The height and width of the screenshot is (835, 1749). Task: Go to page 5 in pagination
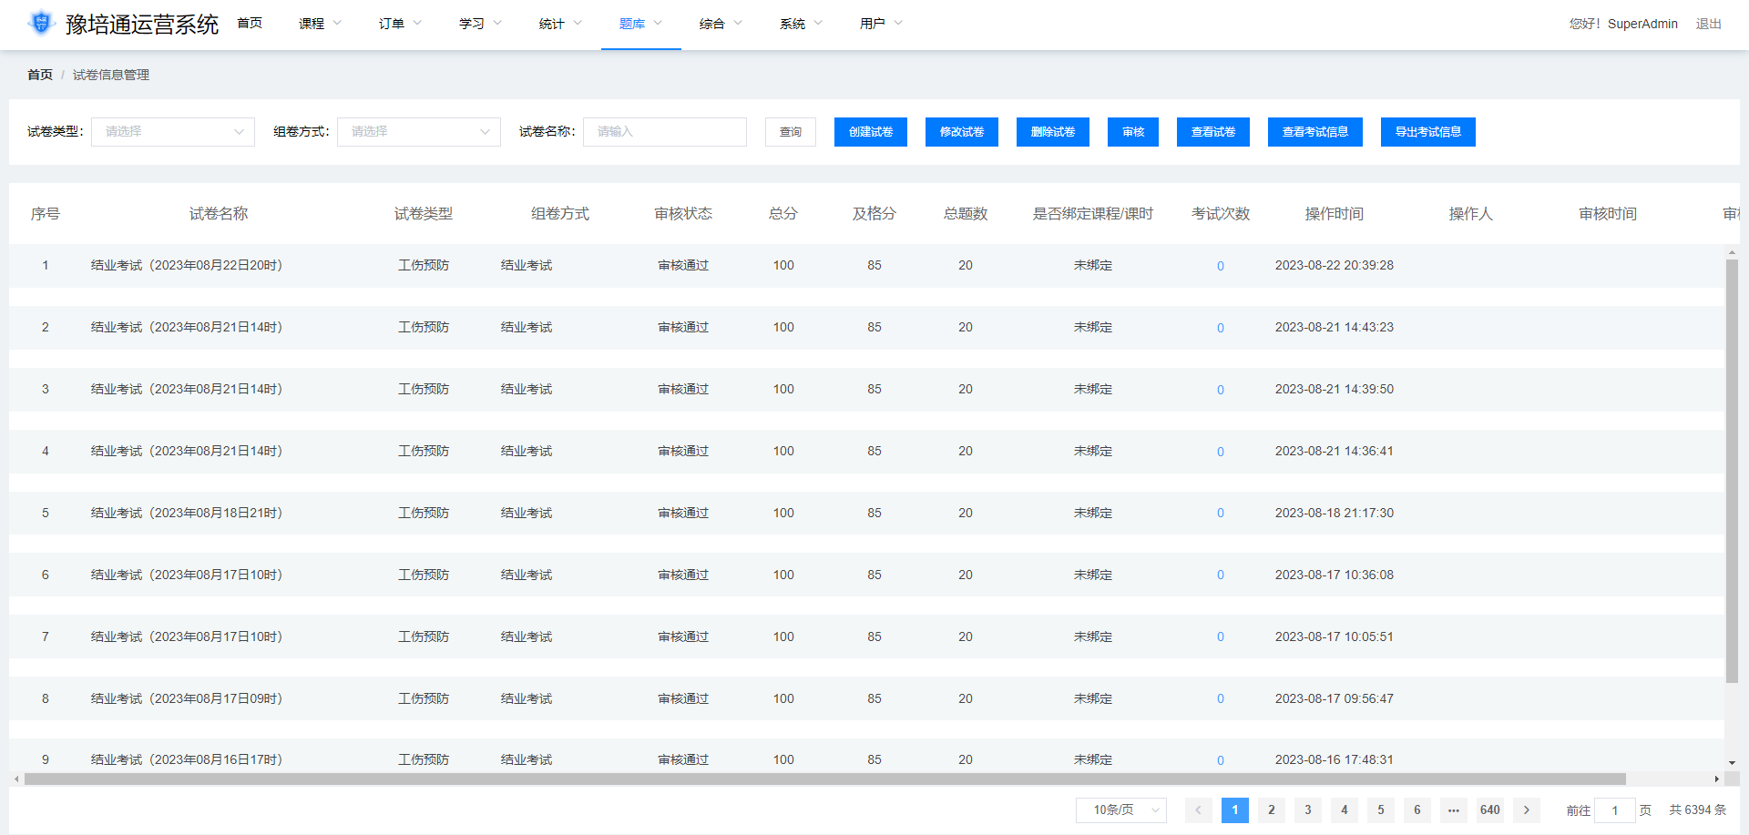[1381, 810]
